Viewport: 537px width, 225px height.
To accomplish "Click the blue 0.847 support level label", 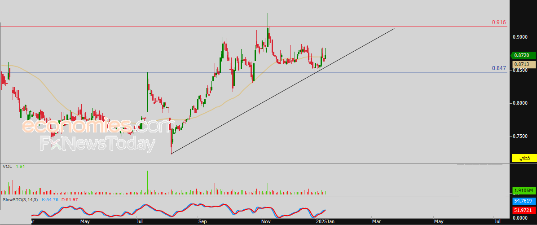I will pos(499,69).
